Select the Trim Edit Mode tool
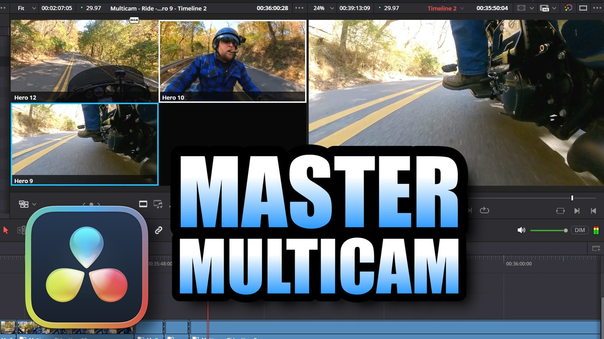604x339 pixels. (x=21, y=230)
